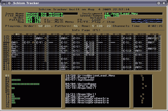
Task: Click '03/57:SynSweep' in instrument list
Action: click(x=80, y=80)
